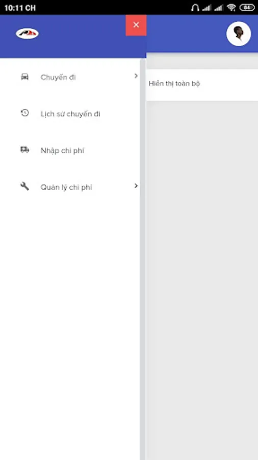Tap the Wi-Fi icon in status bar
The image size is (258, 460).
coord(231,8)
